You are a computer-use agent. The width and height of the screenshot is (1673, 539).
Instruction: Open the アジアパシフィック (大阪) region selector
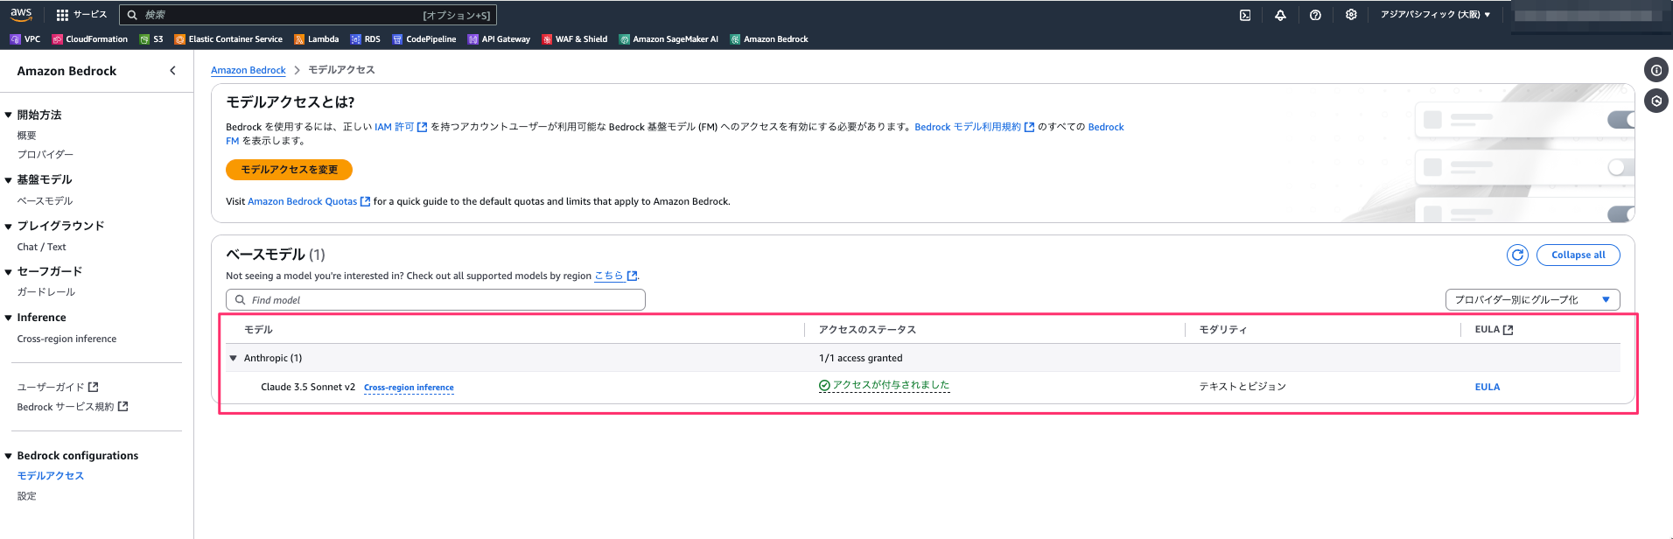pos(1435,15)
